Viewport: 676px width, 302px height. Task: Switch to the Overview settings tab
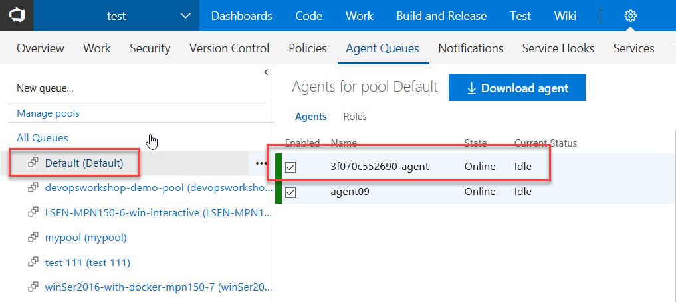(x=40, y=48)
